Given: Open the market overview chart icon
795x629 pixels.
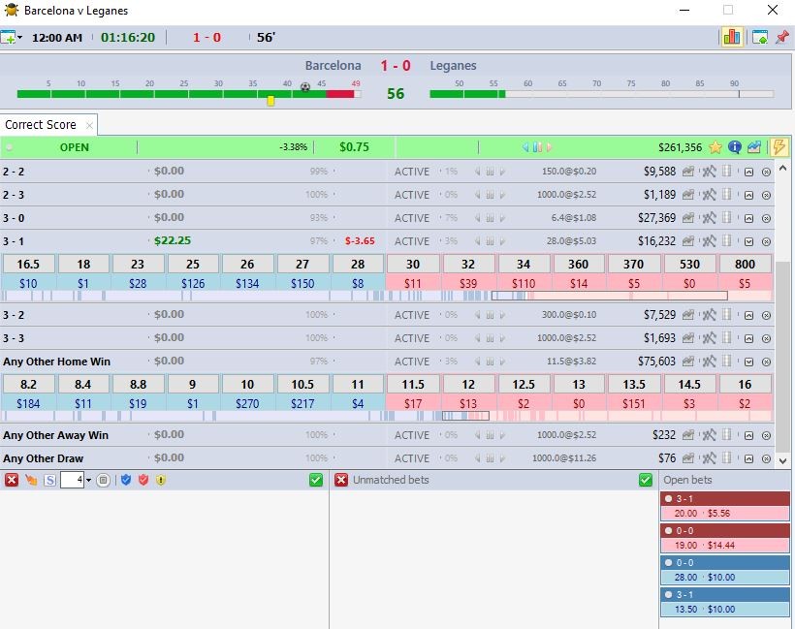Looking at the screenshot, I should pyautogui.click(x=754, y=147).
